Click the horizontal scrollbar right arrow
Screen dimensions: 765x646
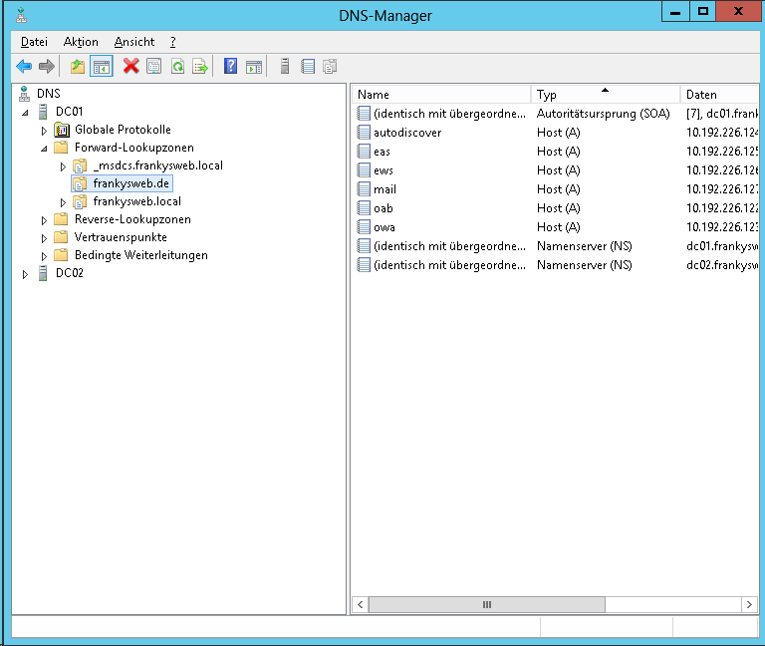click(x=748, y=604)
